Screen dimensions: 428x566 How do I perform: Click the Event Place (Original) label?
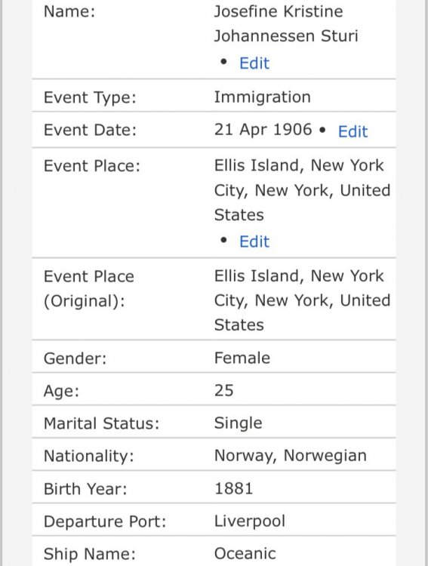point(89,289)
